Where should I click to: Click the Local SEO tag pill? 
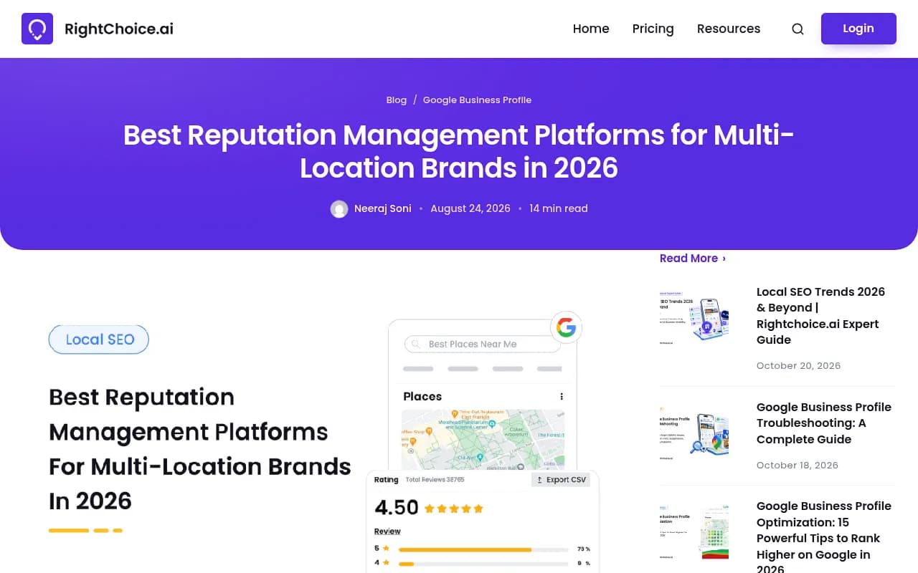(x=99, y=340)
